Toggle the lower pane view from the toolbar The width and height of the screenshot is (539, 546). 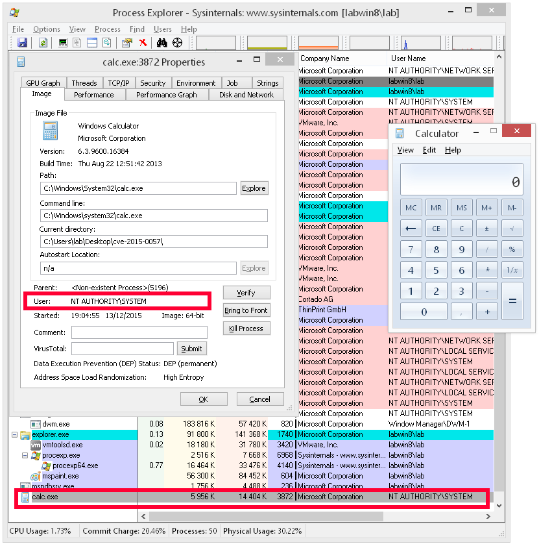point(91,43)
